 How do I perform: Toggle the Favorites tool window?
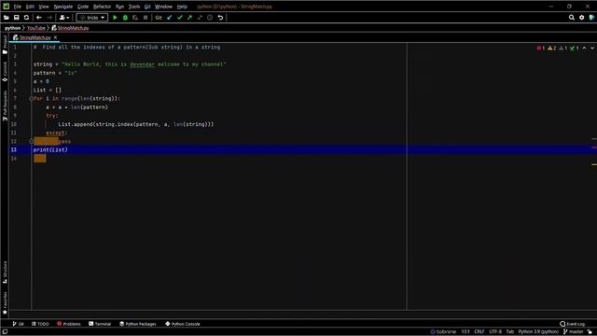[5, 303]
